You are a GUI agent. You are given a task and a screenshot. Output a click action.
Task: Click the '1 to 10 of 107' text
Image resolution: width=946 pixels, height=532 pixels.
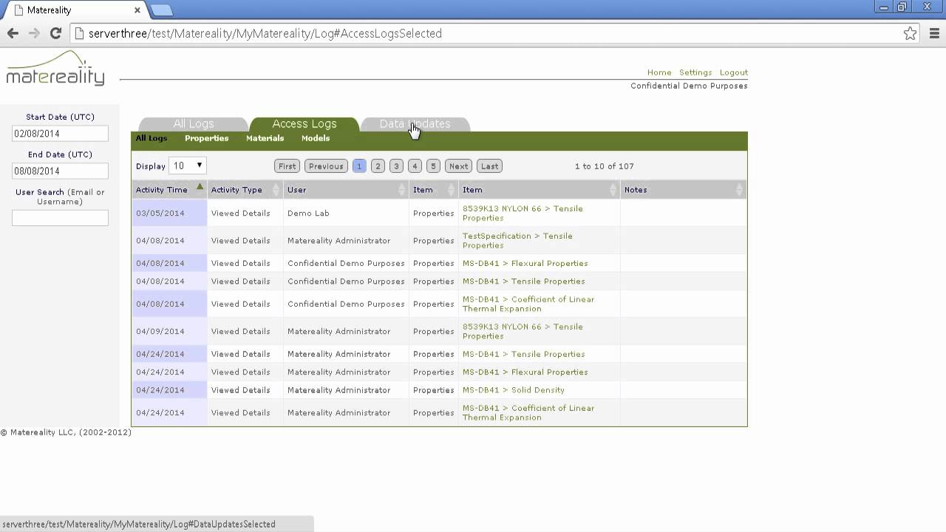[605, 166]
